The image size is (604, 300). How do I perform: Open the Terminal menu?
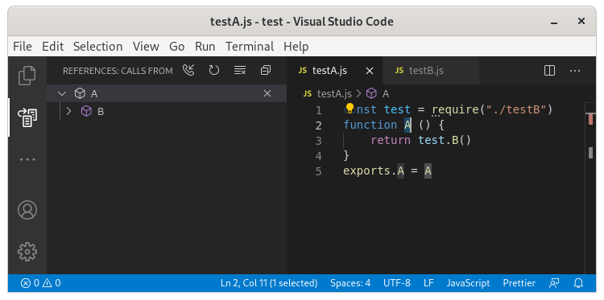click(x=250, y=47)
